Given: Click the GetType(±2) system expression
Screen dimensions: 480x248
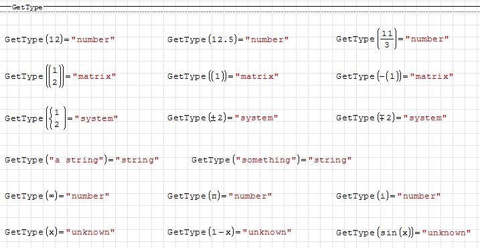Looking at the screenshot, I should pyautogui.click(x=222, y=118).
